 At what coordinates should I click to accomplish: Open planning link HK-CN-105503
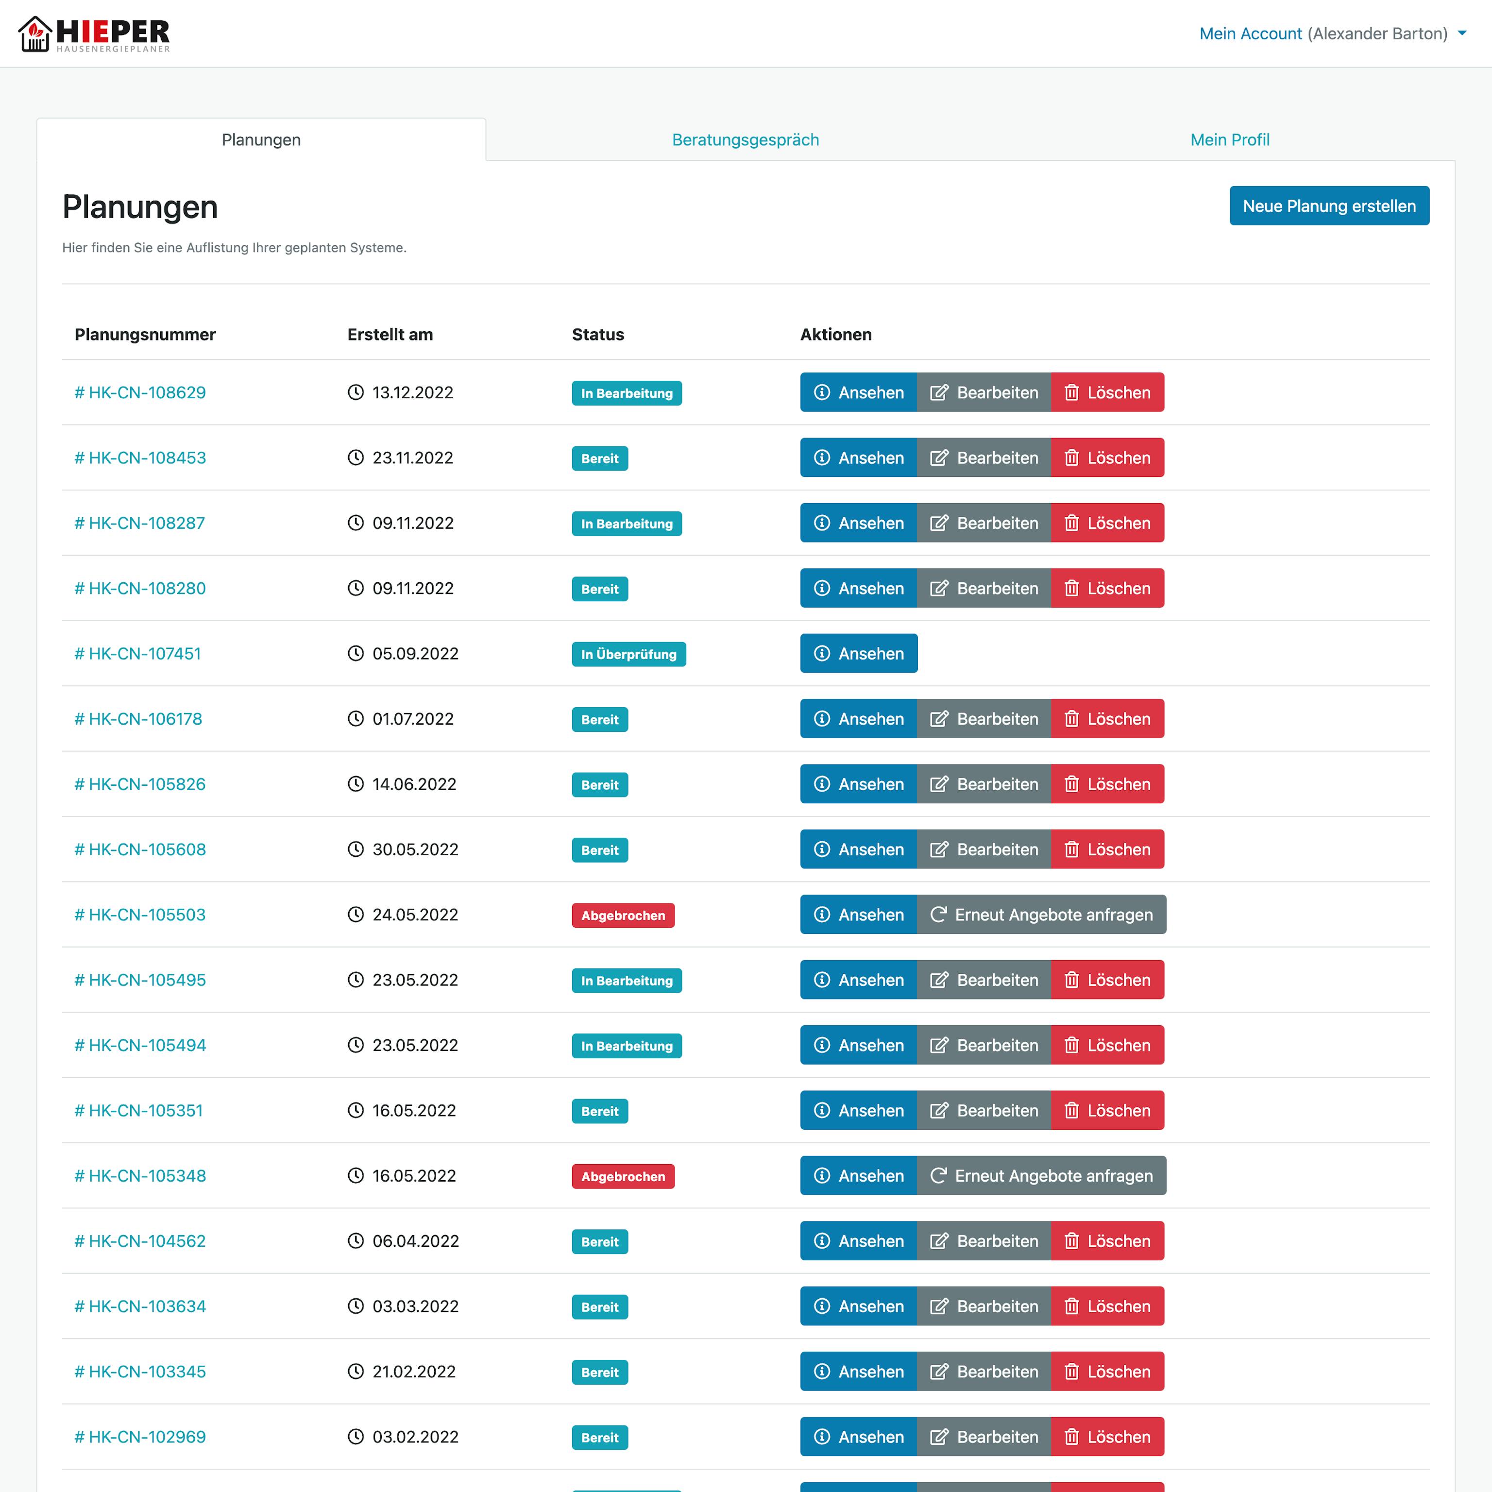[x=140, y=915]
